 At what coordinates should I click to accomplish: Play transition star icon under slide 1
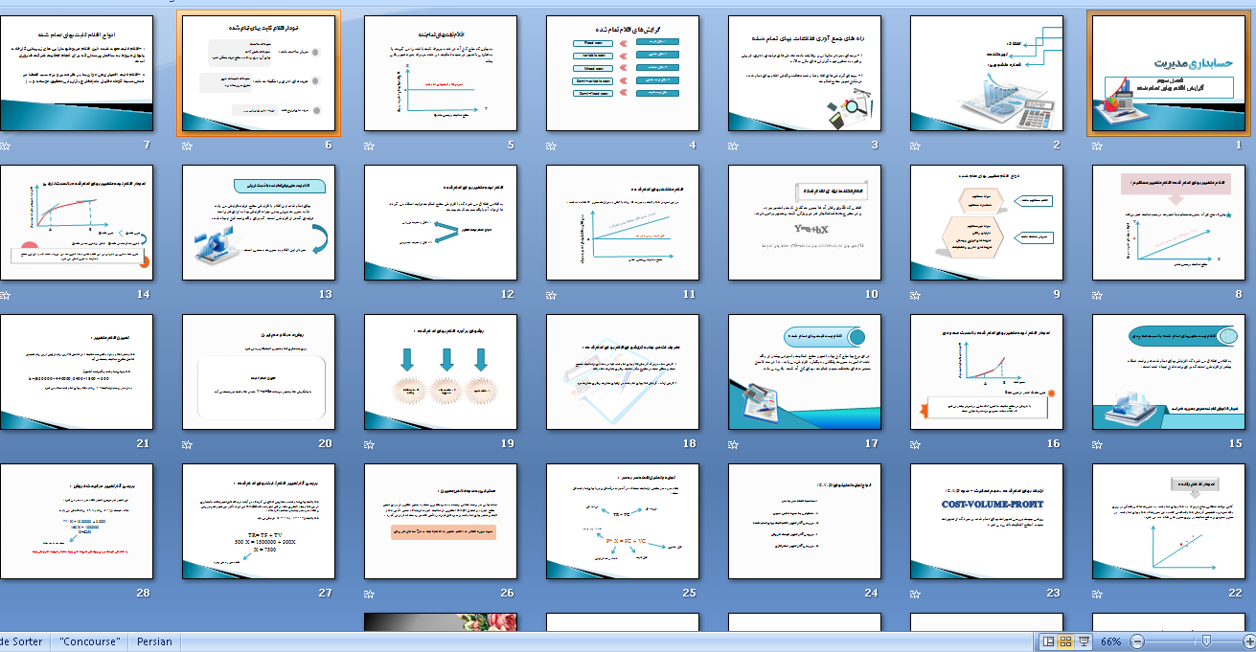tap(1098, 146)
